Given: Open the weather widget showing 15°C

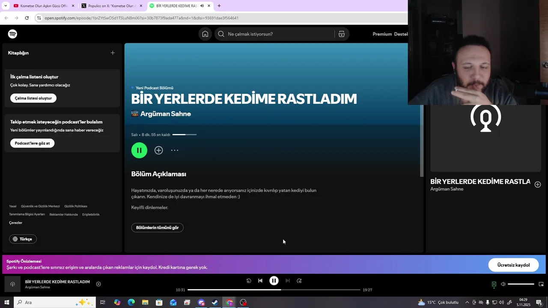Looking at the screenshot, I should (438, 302).
